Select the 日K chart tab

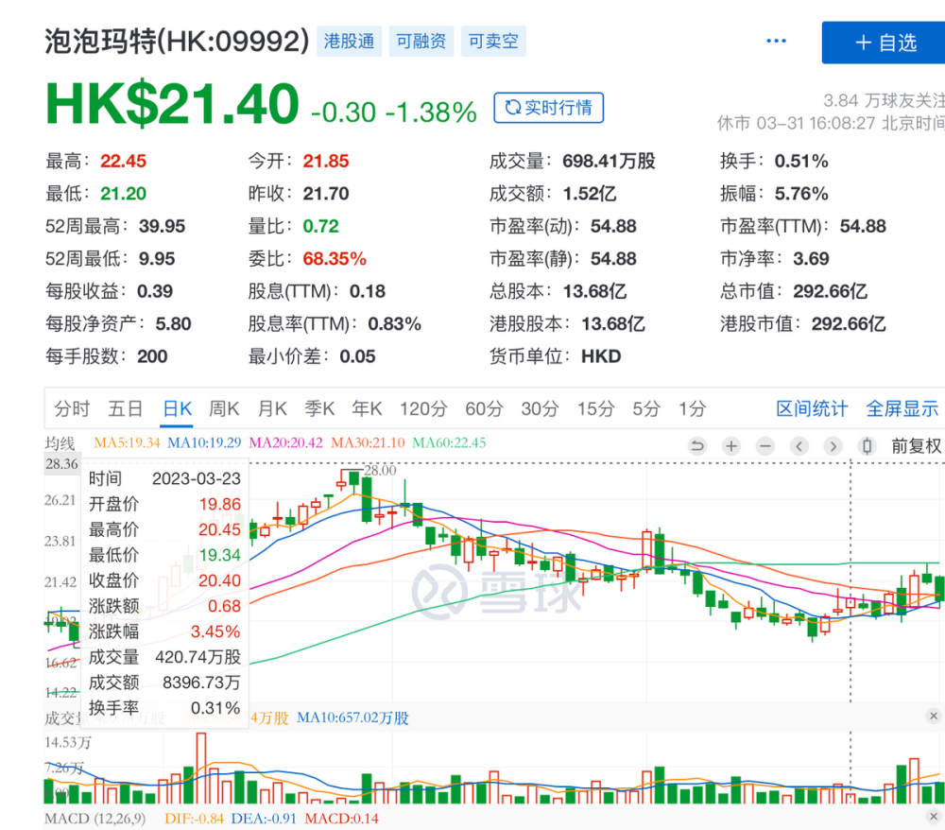[x=178, y=408]
